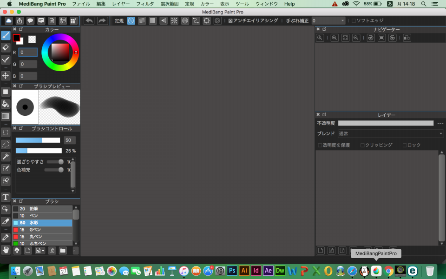Select the 鉛筆 brush
This screenshot has width=446, height=279.
coord(42,209)
